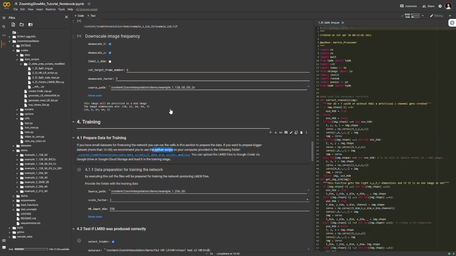456x256 pixels.
Task: Open the search (find and replace) sidebar icon
Action: [4, 26]
